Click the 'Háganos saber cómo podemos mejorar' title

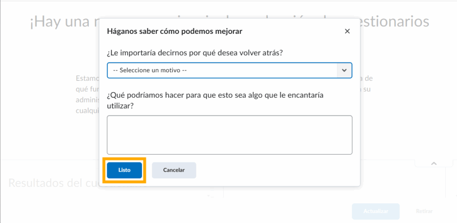(174, 31)
